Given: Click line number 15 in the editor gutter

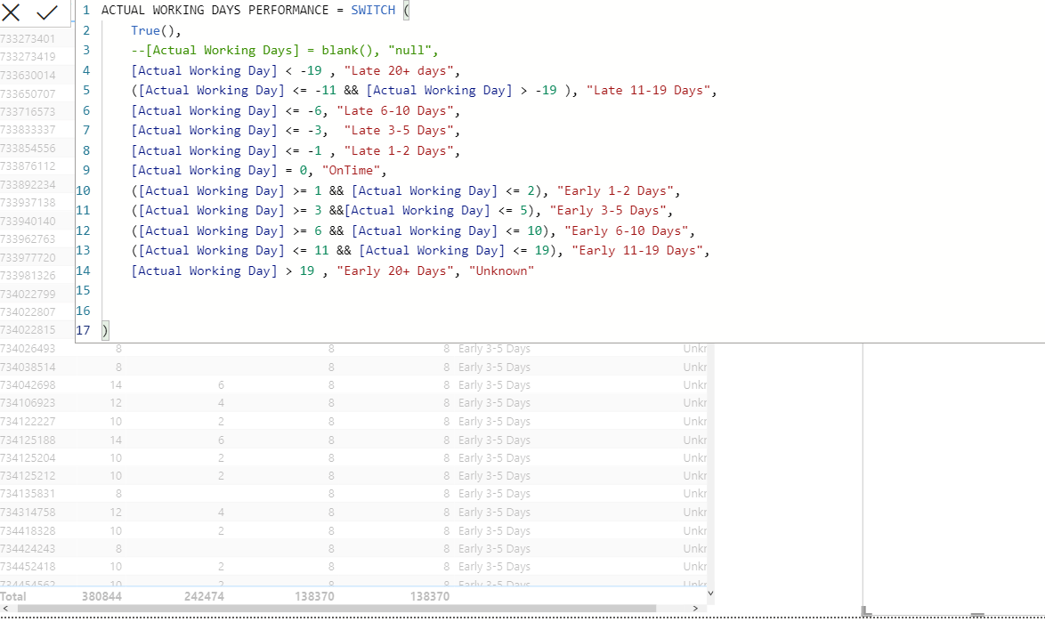Looking at the screenshot, I should pos(83,290).
